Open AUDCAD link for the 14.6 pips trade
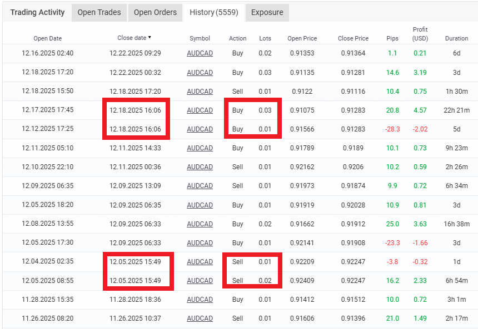The width and height of the screenshot is (478, 329). coord(200,72)
